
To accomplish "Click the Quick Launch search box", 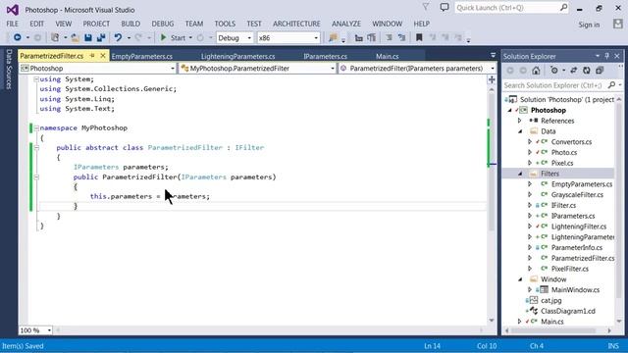I will click(x=512, y=8).
